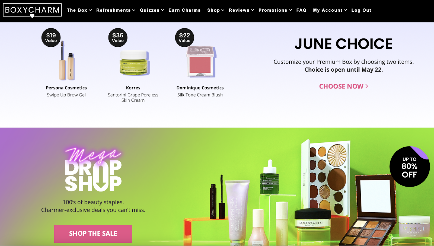Image resolution: width=434 pixels, height=246 pixels.
Task: Open My Account dropdown
Action: tap(330, 10)
